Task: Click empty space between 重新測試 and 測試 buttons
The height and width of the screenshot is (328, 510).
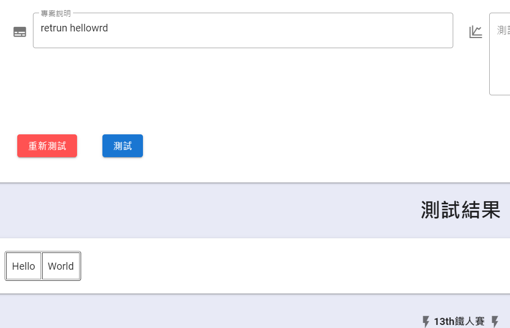Action: click(x=90, y=146)
